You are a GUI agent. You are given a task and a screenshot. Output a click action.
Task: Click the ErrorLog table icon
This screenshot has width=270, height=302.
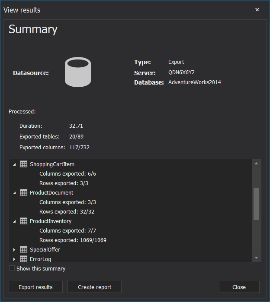(24, 259)
